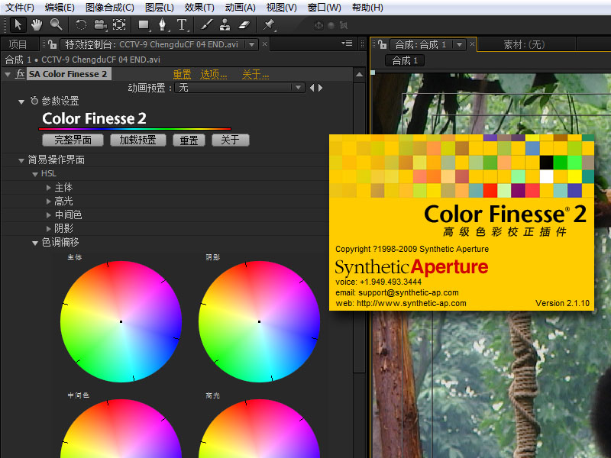Open the effect controls panel options menu
The height and width of the screenshot is (458, 611).
coord(347,44)
